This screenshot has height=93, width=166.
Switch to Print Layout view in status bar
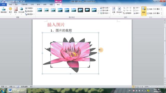click(133, 87)
